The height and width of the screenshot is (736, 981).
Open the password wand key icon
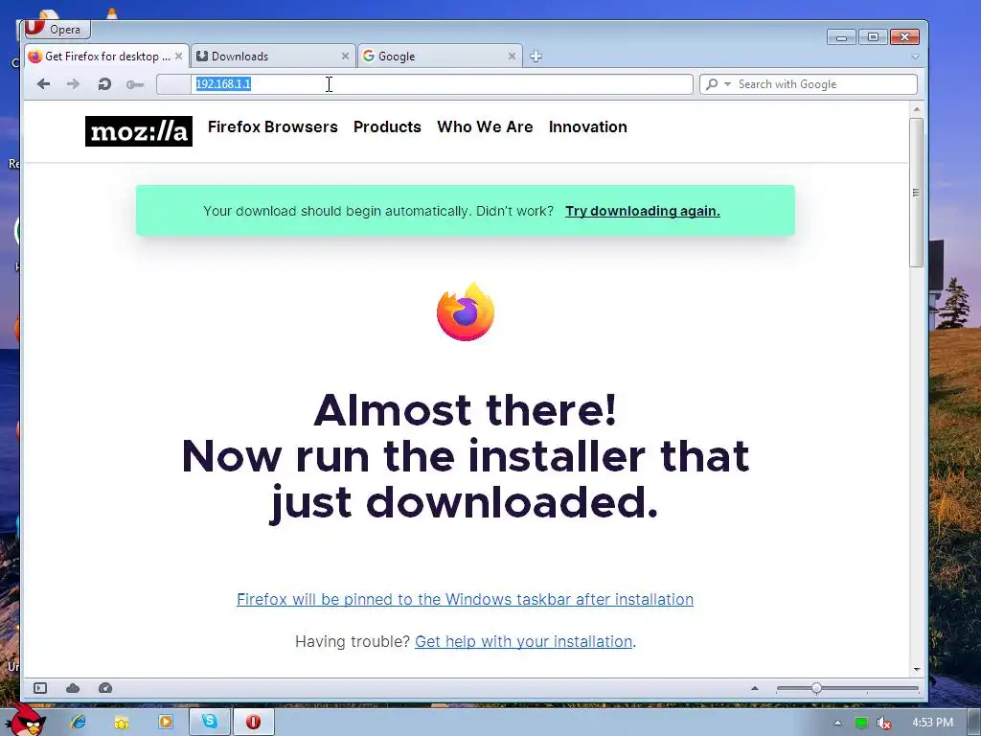[x=134, y=84]
